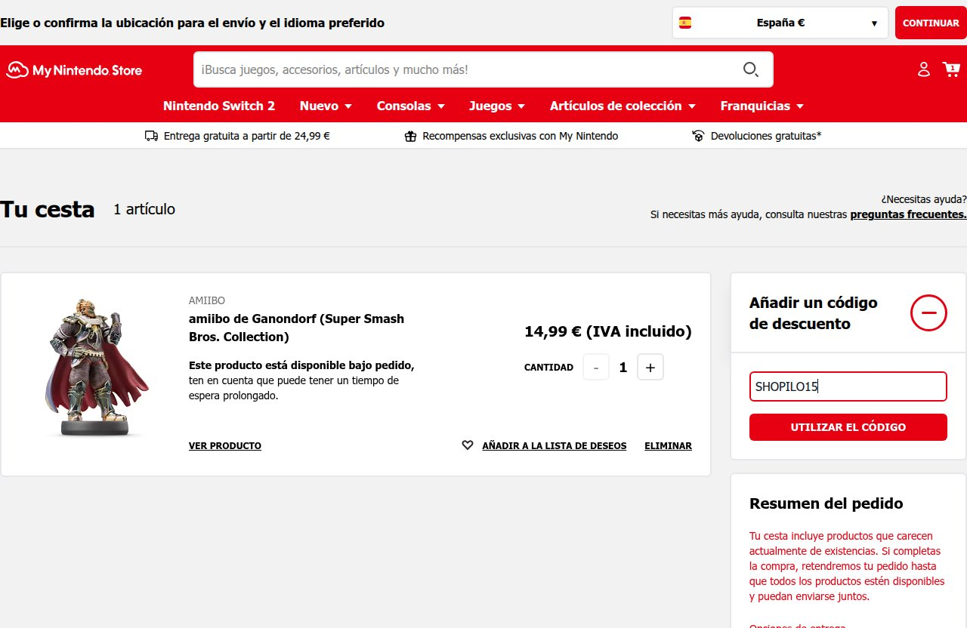Click the 'Devoluciones gratuitas*' text

coord(766,136)
